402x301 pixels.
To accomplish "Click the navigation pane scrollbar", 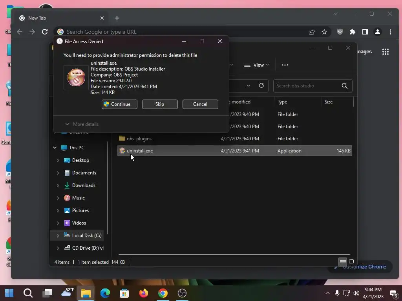I will (x=108, y=188).
